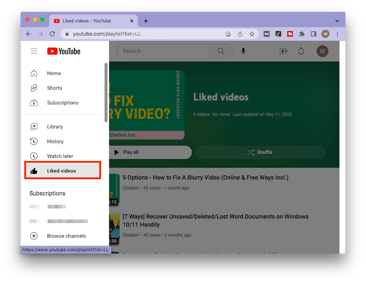The image size is (366, 283).
Task: Open the Chrome extensions puzzle icon
Action: pyautogui.click(x=301, y=34)
